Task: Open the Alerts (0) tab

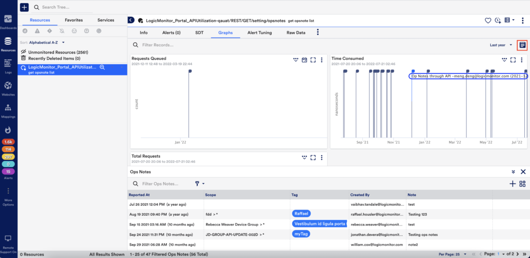Action: tap(171, 33)
